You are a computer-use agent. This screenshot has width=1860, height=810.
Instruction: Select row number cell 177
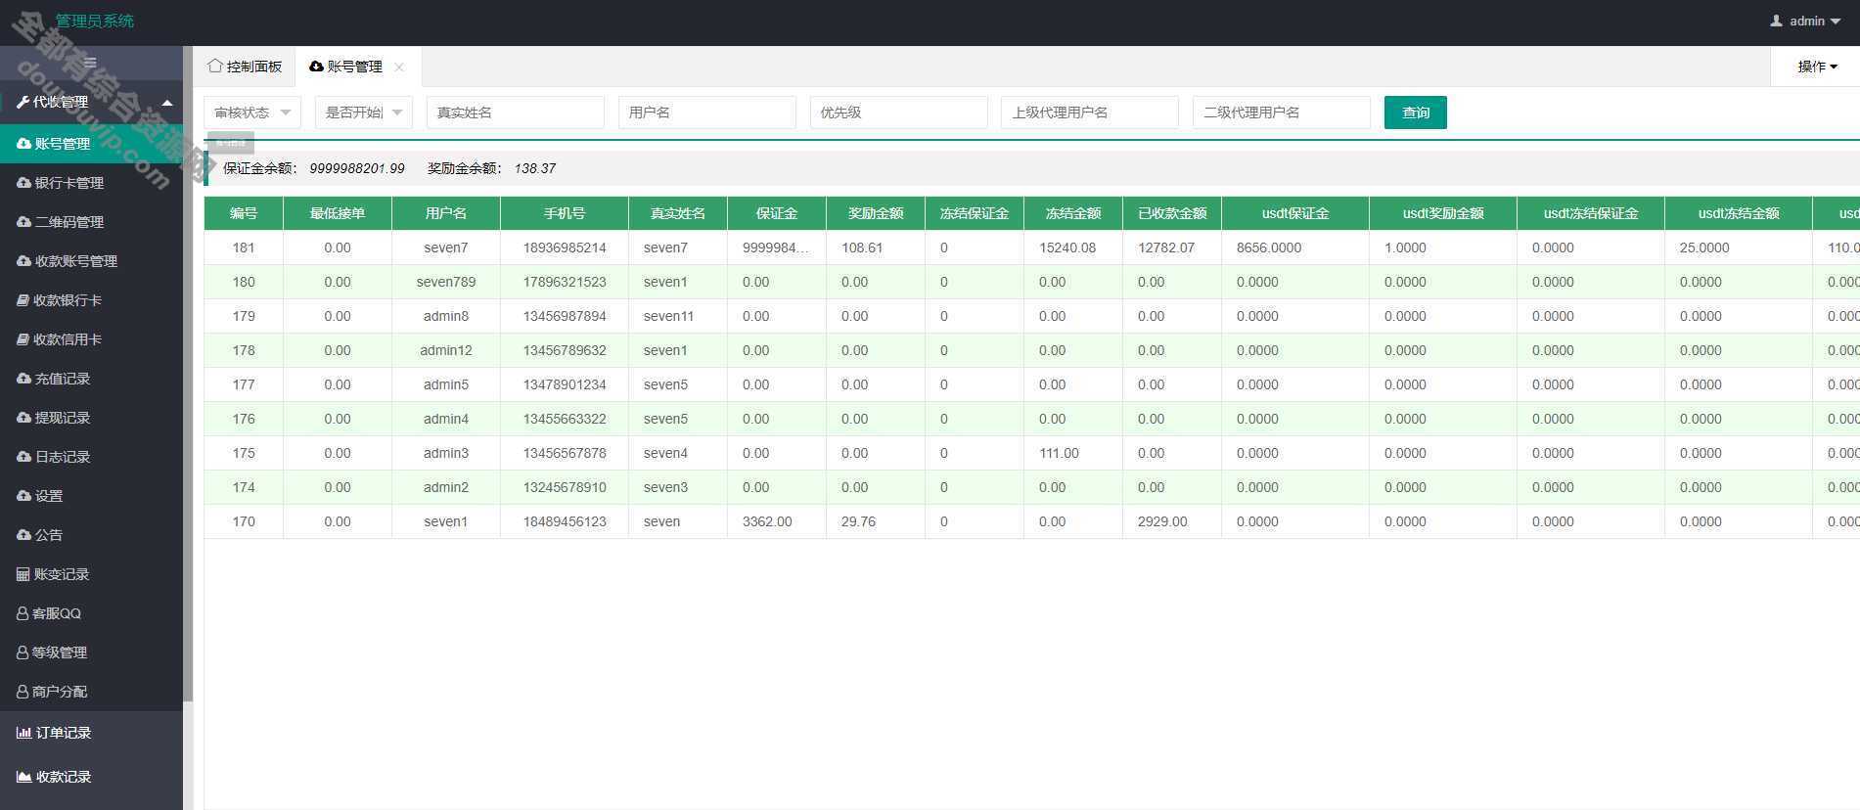point(244,384)
